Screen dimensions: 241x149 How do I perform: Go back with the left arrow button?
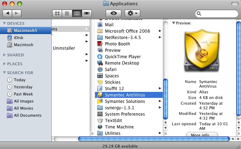point(7,13)
